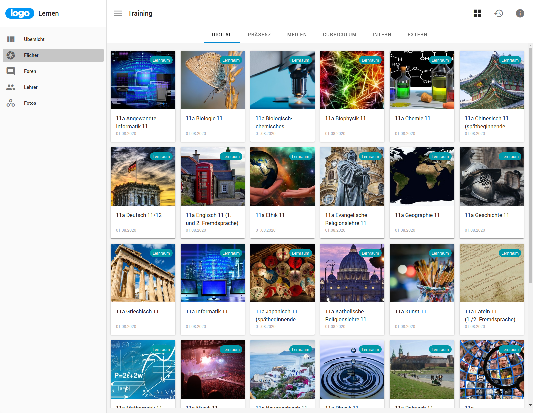The height and width of the screenshot is (413, 533).
Task: Switch to the PRÄSENZ tab
Action: [x=259, y=35]
